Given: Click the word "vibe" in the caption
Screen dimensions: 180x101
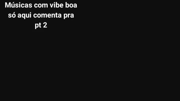Looking at the screenshot, I should coord(56,5).
